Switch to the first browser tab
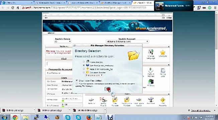This screenshot has width=218, height=120. click(x=17, y=3)
